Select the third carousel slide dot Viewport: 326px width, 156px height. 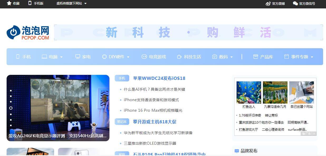click(x=11, y=102)
